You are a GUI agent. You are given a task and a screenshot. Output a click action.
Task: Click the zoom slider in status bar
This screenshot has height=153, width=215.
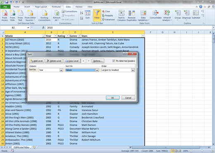pyautogui.click(x=202, y=151)
